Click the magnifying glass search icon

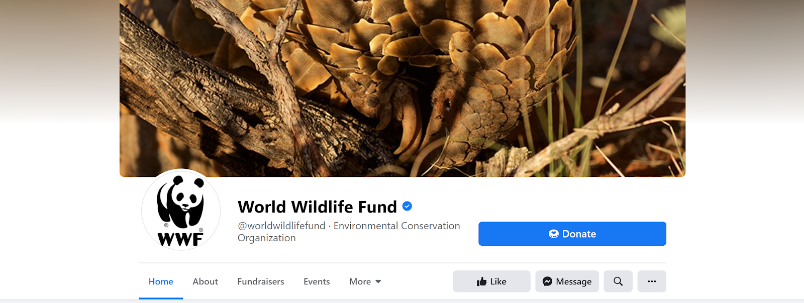[x=618, y=281]
